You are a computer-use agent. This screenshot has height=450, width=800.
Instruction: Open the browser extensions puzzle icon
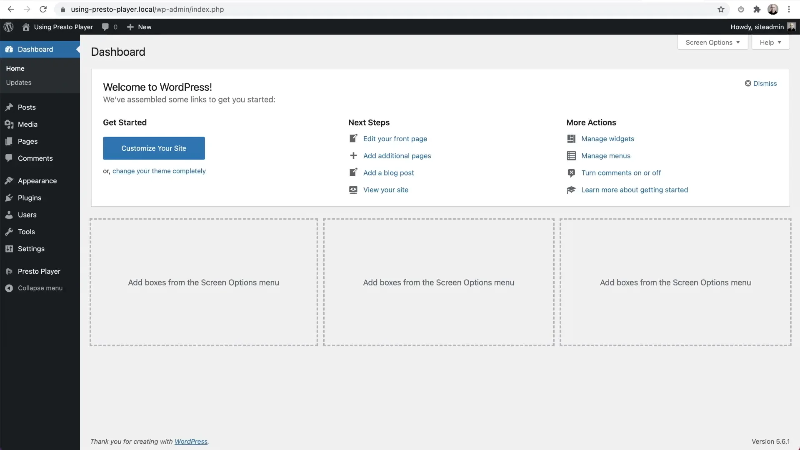pyautogui.click(x=757, y=9)
